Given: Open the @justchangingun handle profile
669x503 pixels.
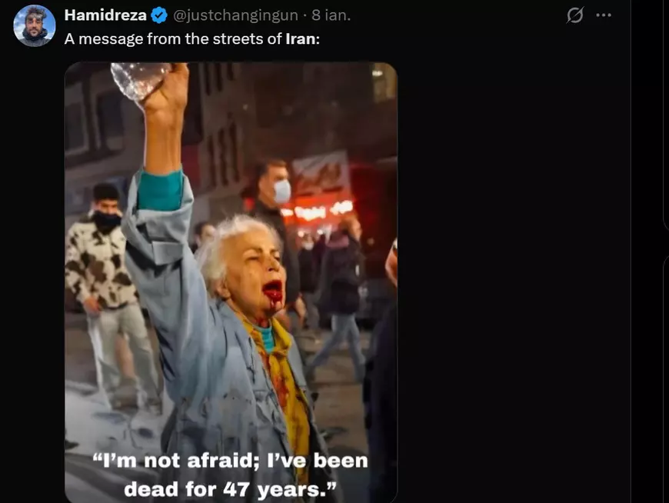Looking at the screenshot, I should pyautogui.click(x=235, y=15).
